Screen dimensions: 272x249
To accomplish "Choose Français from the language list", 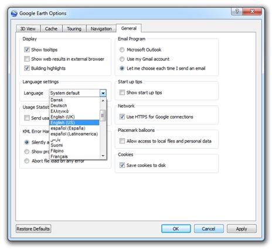I will pos(74,156).
